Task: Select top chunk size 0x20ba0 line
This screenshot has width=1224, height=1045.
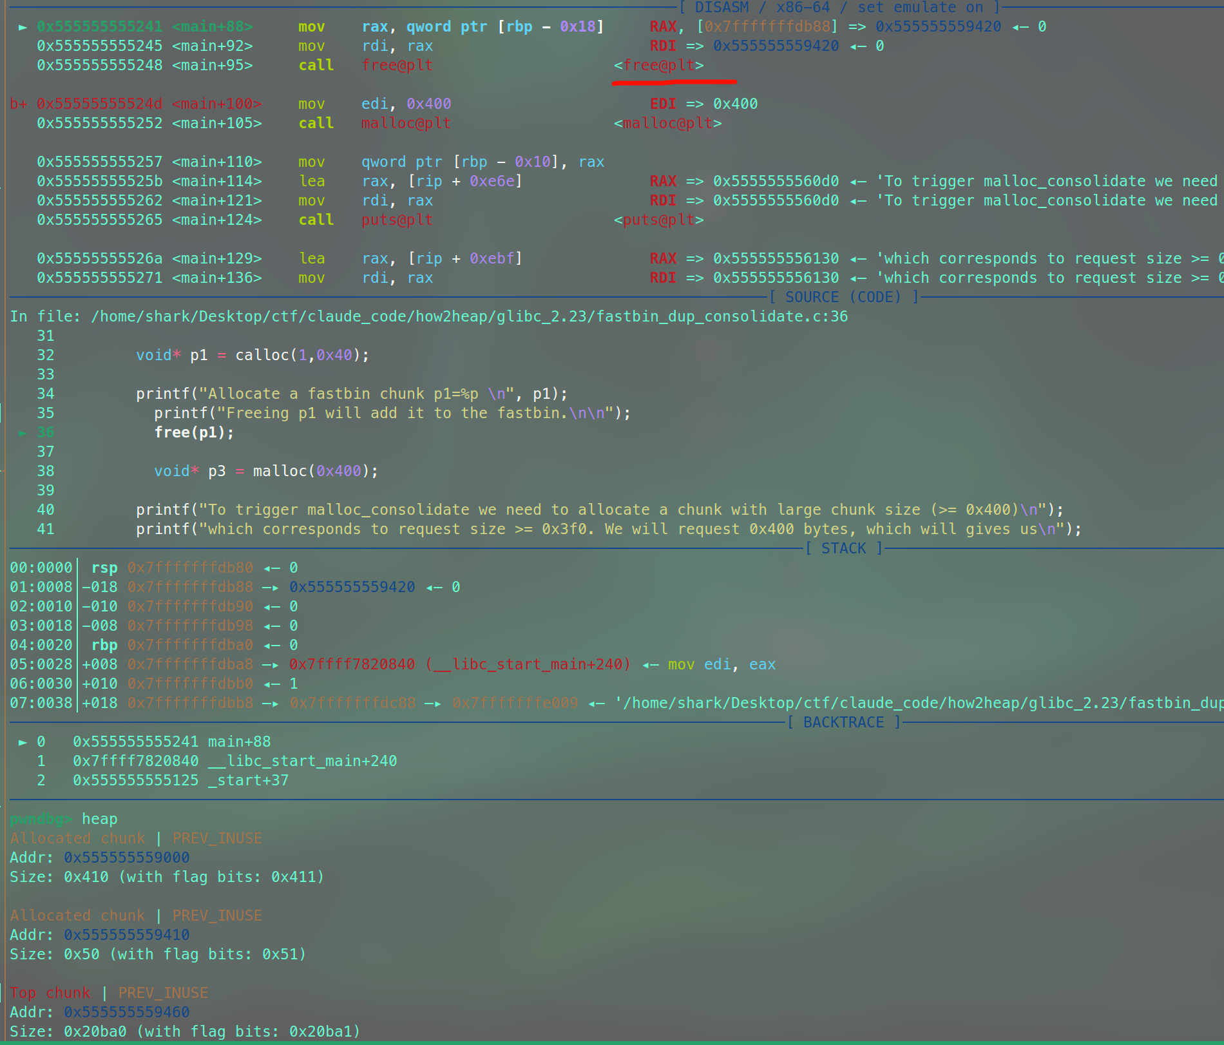Action: (185, 1031)
